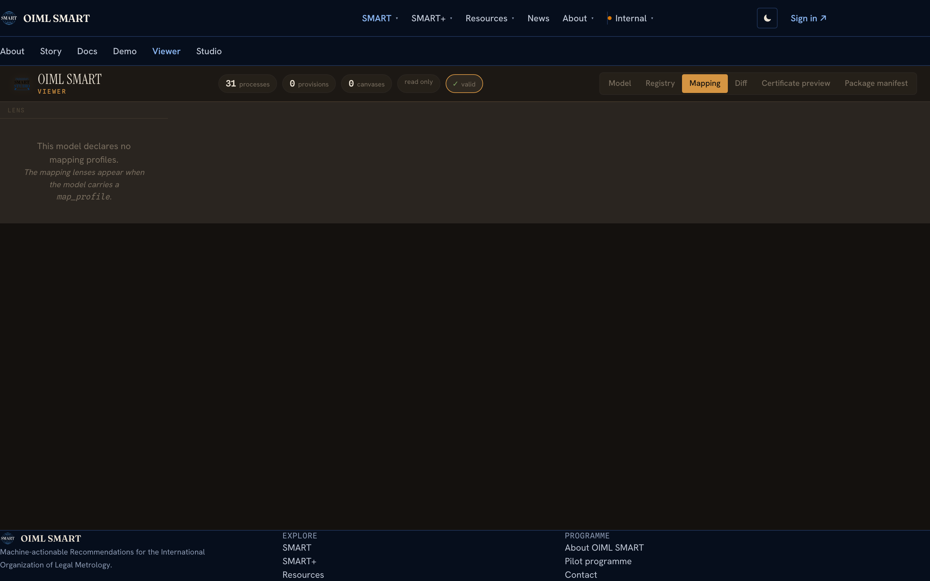
Task: Toggle dark mode with the moon icon
Action: [767, 18]
